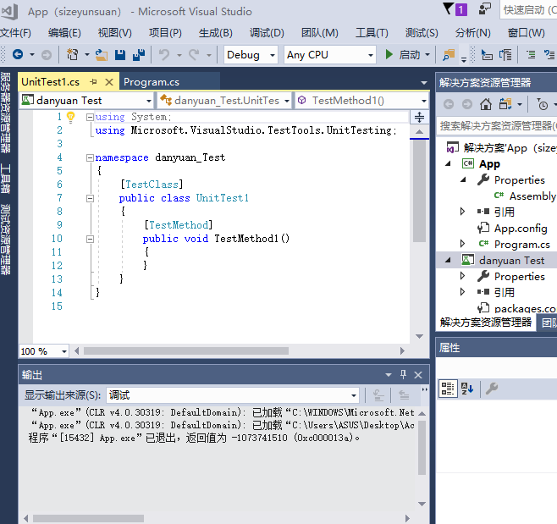Click the pending changes filter clock icon

(x=542, y=104)
